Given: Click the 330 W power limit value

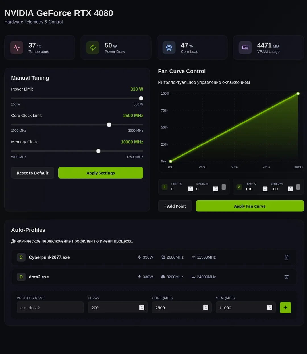Looking at the screenshot, I should click(137, 89).
